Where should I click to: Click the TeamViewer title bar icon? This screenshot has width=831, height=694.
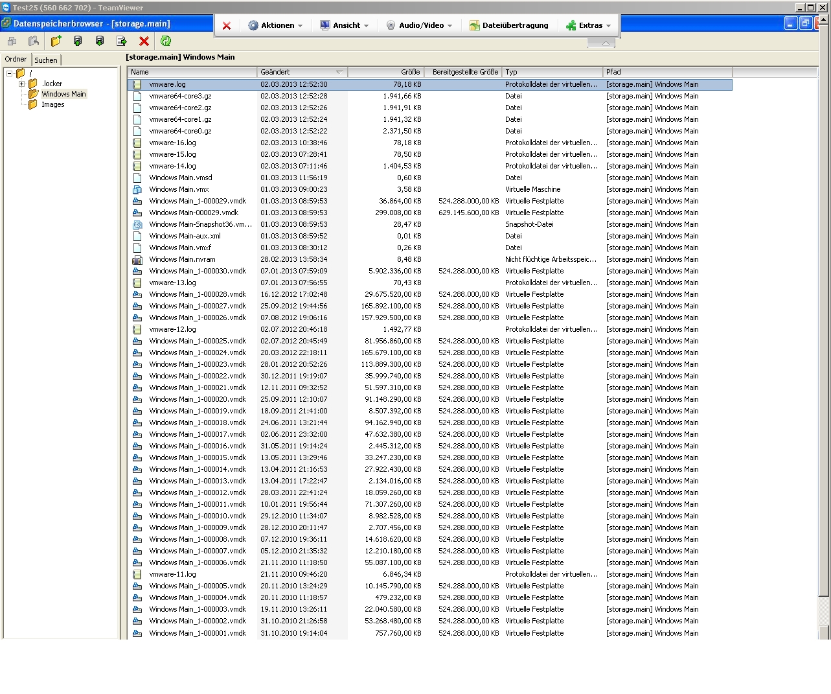6,7
